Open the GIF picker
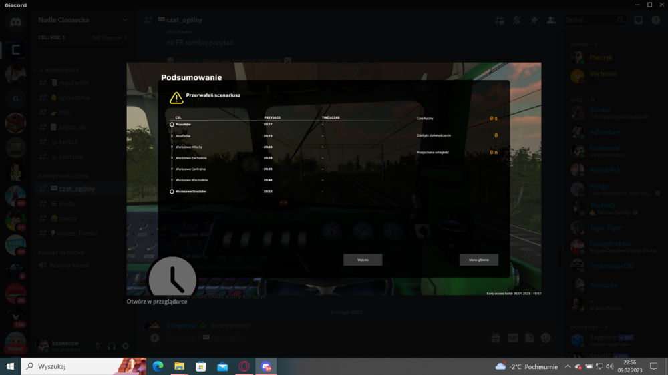 [513, 338]
